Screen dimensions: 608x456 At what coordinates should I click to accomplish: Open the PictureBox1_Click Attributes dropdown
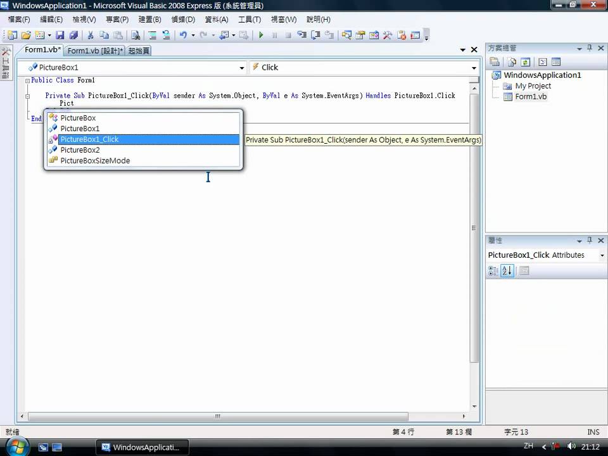tap(602, 255)
